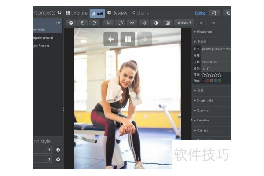Select the Edit (编辑) tab

tap(98, 14)
